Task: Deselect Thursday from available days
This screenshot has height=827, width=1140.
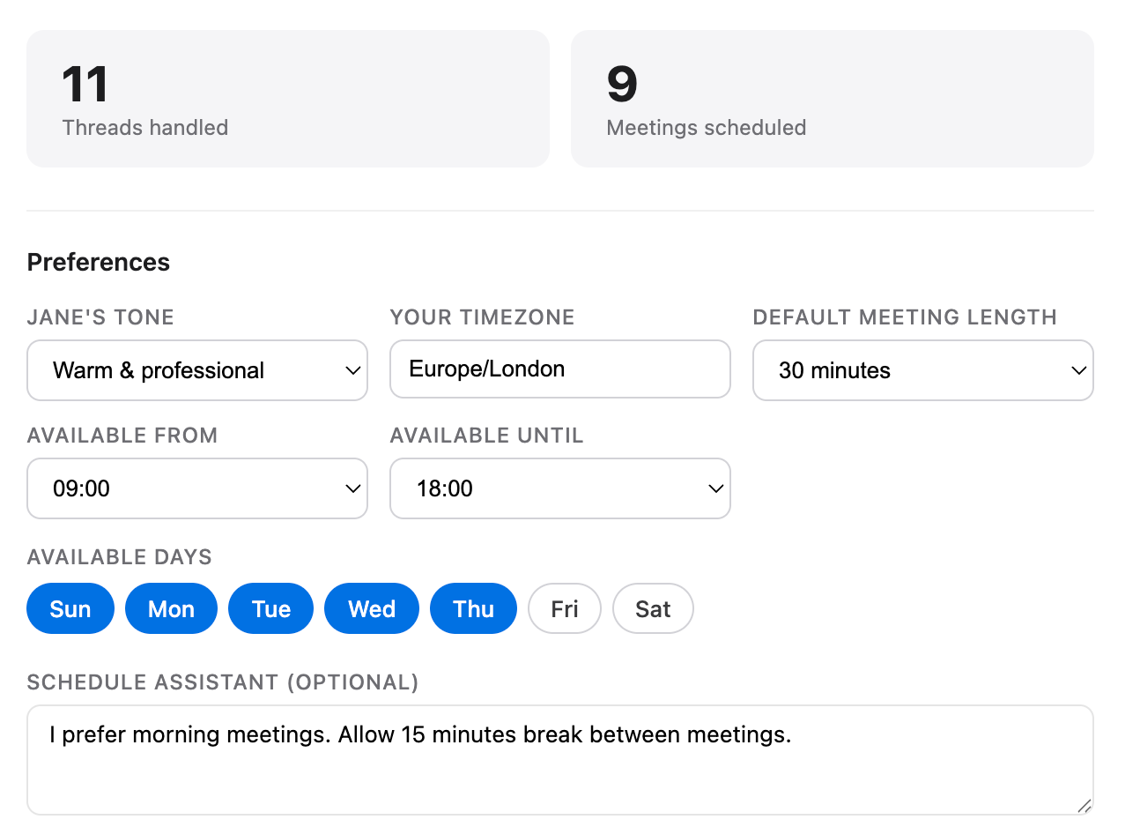Action: point(473,608)
